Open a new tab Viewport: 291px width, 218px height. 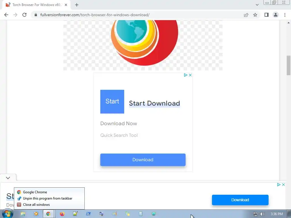click(x=77, y=5)
